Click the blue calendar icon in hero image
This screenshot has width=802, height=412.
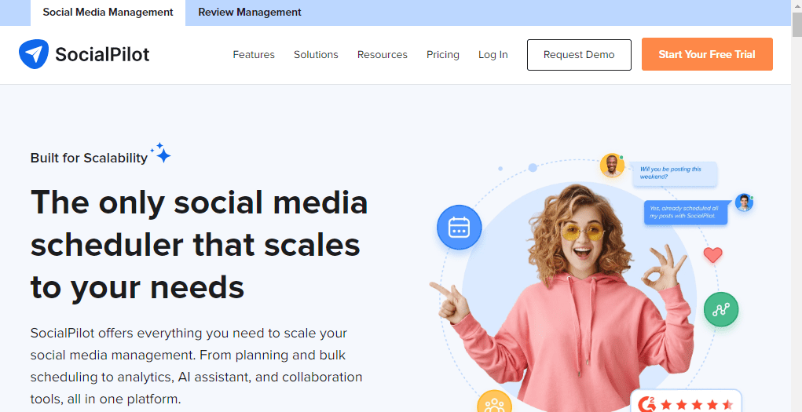point(459,227)
